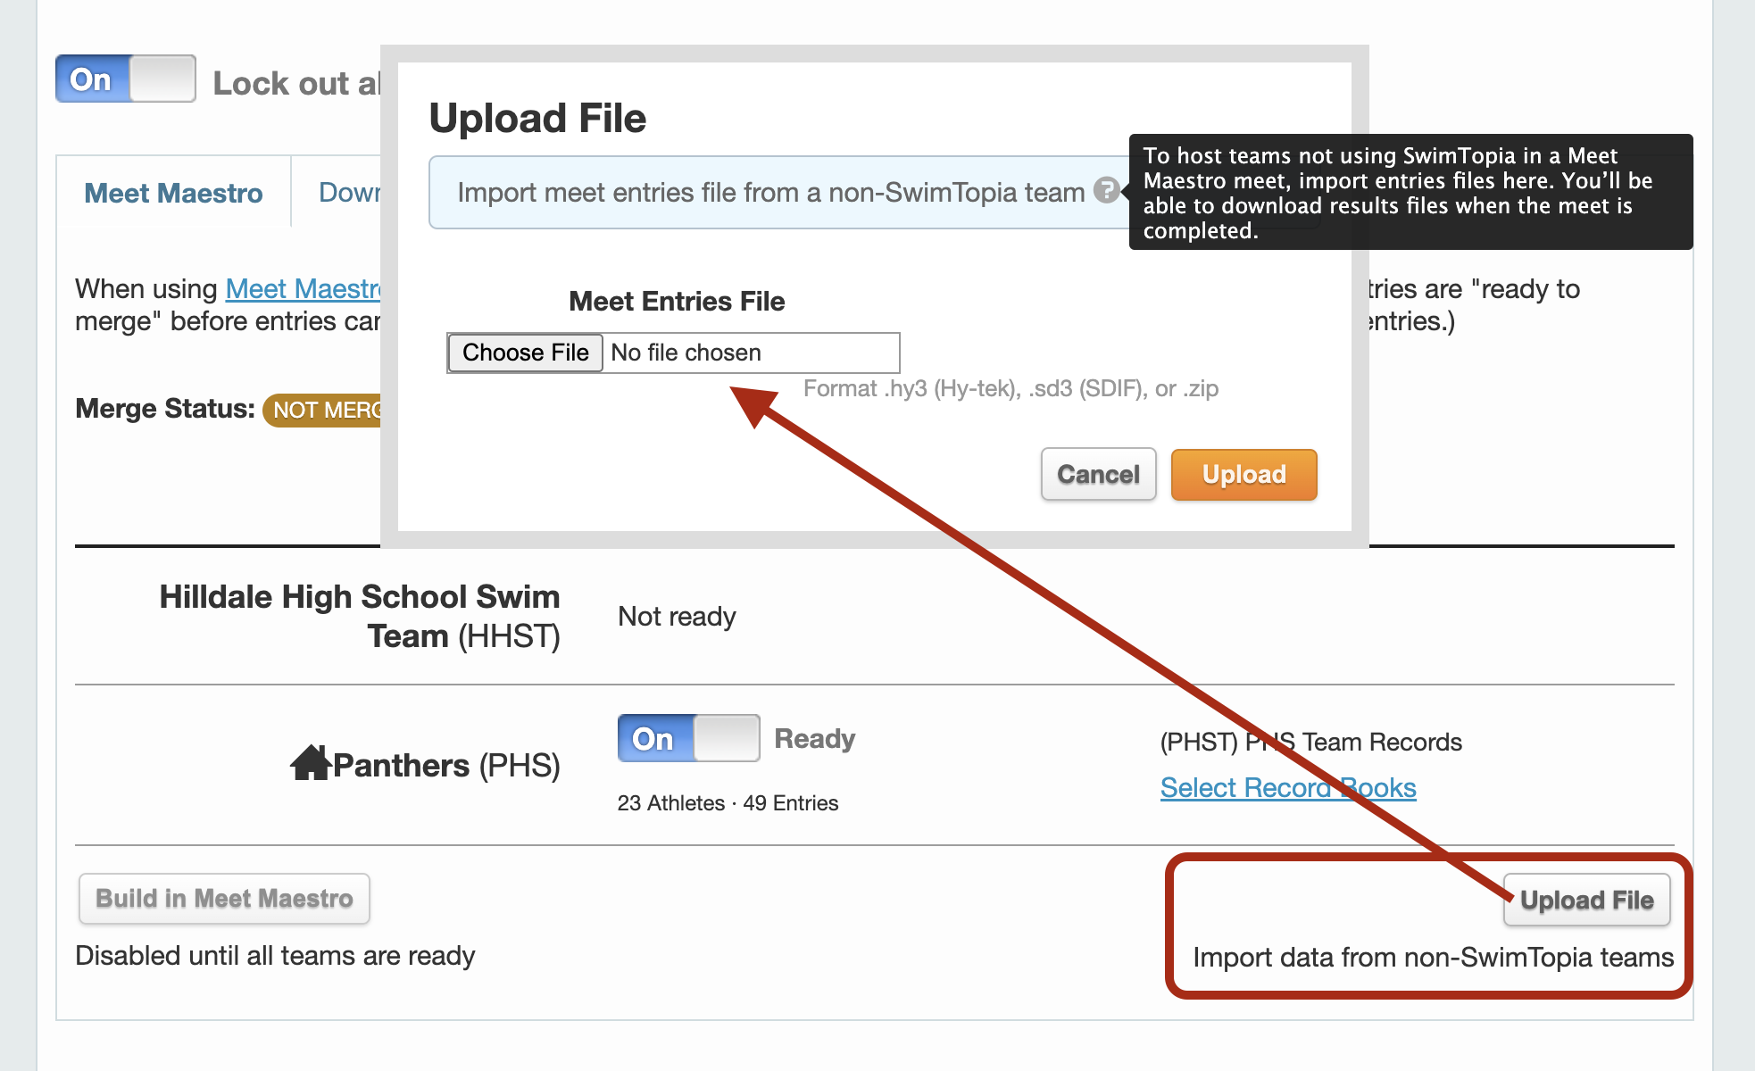Click the Upload File button at bottom right
This screenshot has height=1071, width=1755.
click(x=1586, y=900)
